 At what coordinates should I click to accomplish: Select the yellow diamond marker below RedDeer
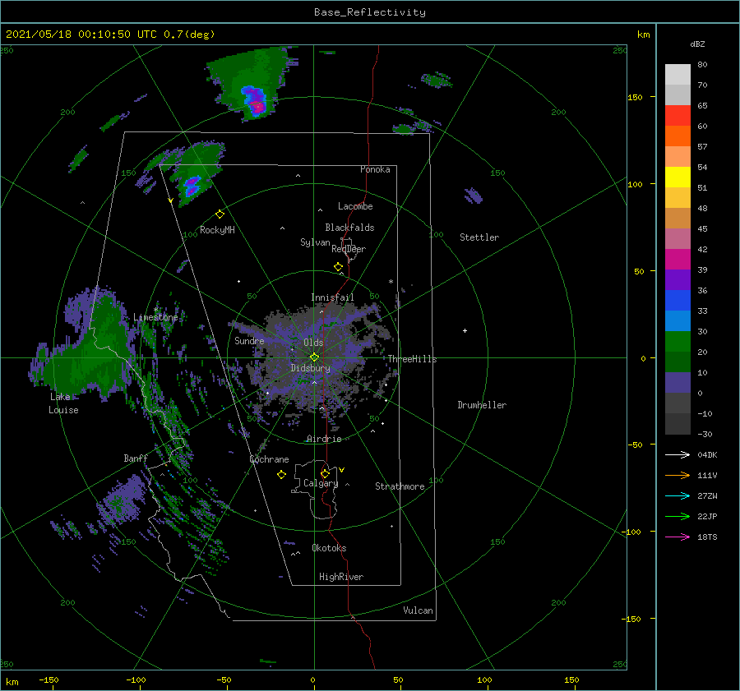[x=338, y=267]
